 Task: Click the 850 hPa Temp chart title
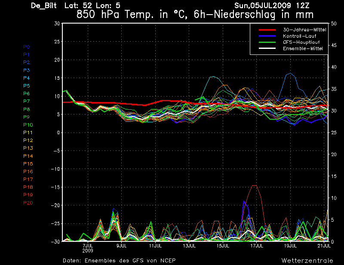tap(195, 15)
